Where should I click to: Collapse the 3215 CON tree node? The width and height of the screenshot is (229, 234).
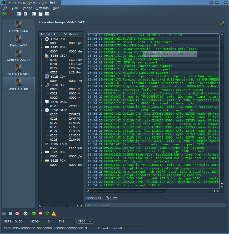(42, 77)
